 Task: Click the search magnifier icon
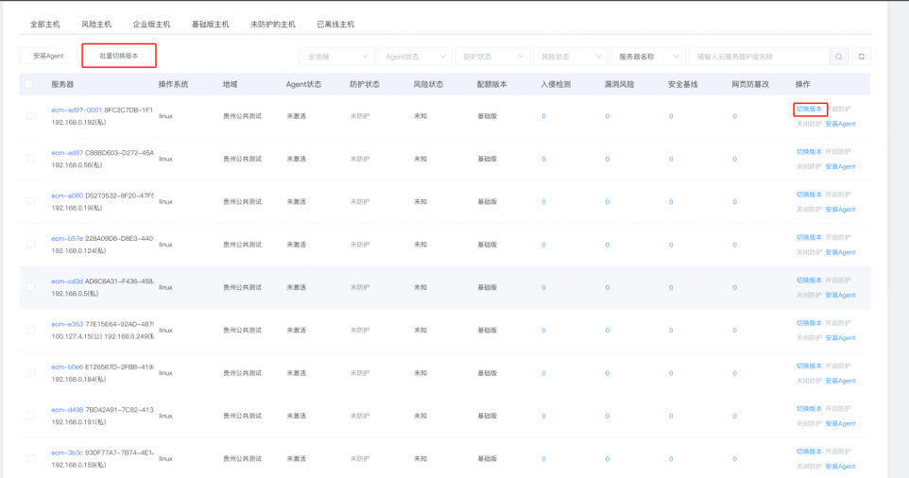[x=839, y=57]
